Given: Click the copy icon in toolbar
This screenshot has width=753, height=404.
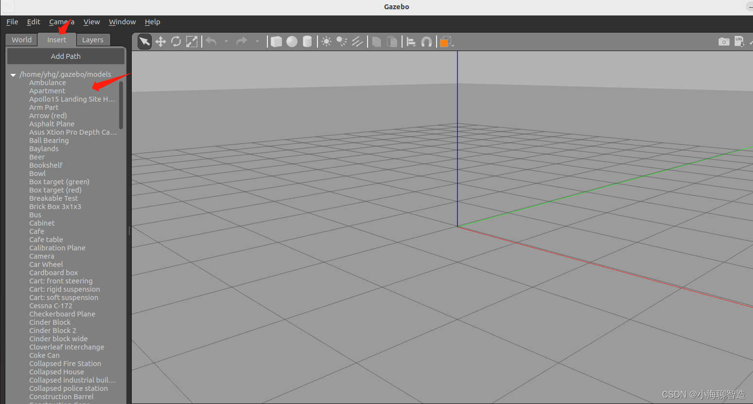Looking at the screenshot, I should (x=376, y=42).
